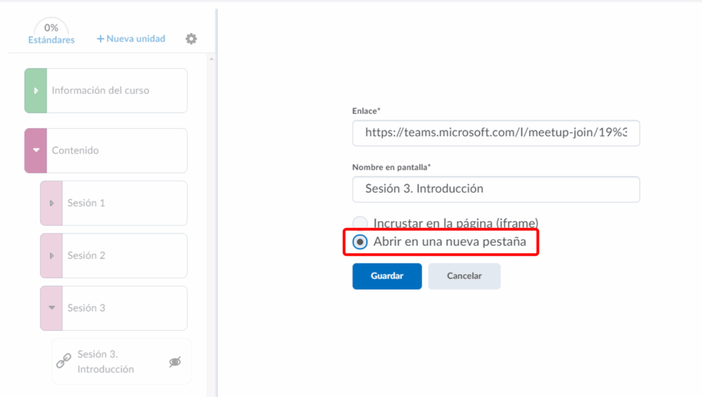702x397 pixels.
Task: Click the plus Nueva unidad link
Action: pos(131,39)
